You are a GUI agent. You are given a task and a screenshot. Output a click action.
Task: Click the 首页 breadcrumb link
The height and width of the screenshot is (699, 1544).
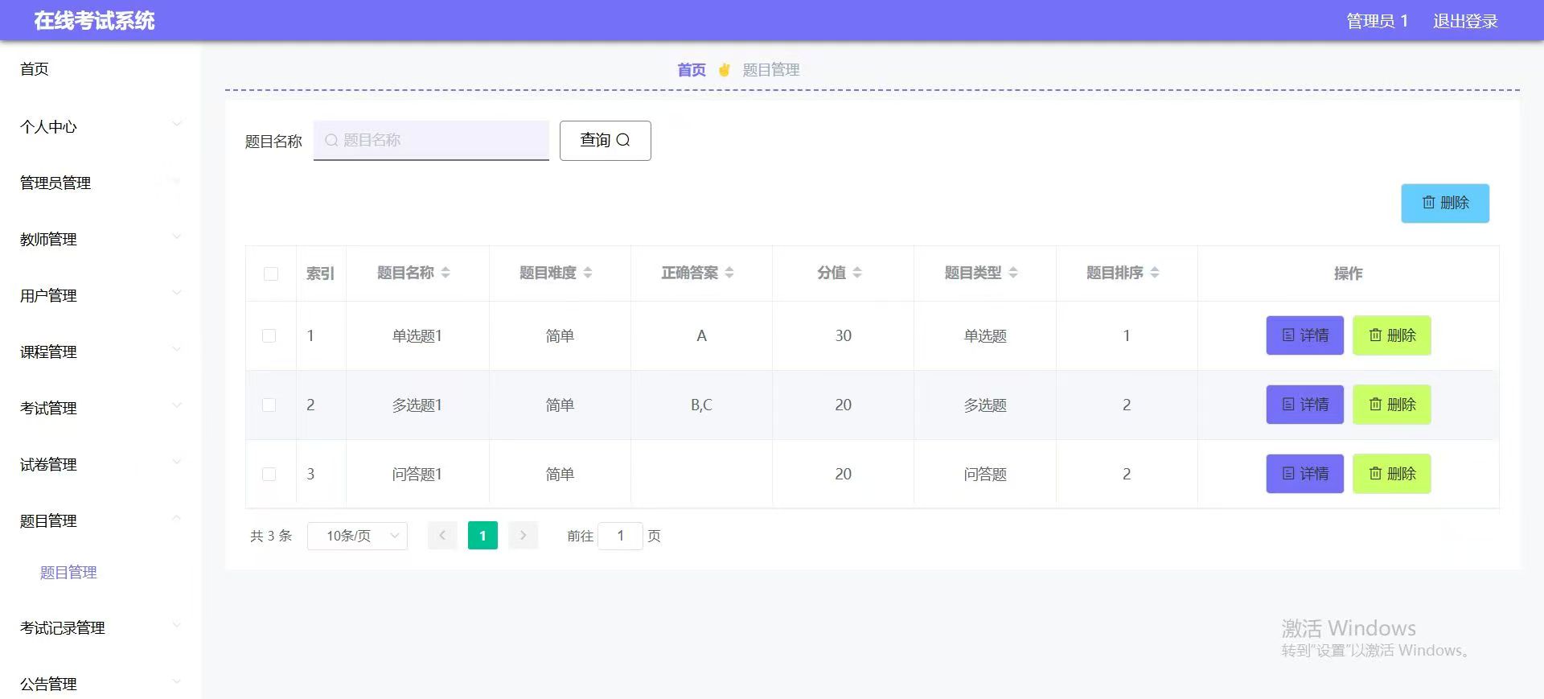click(x=692, y=70)
